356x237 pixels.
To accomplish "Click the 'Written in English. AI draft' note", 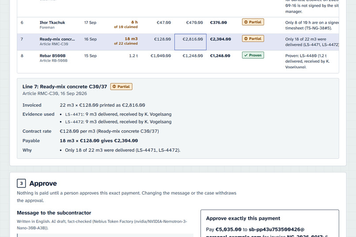I will (x=102, y=225).
